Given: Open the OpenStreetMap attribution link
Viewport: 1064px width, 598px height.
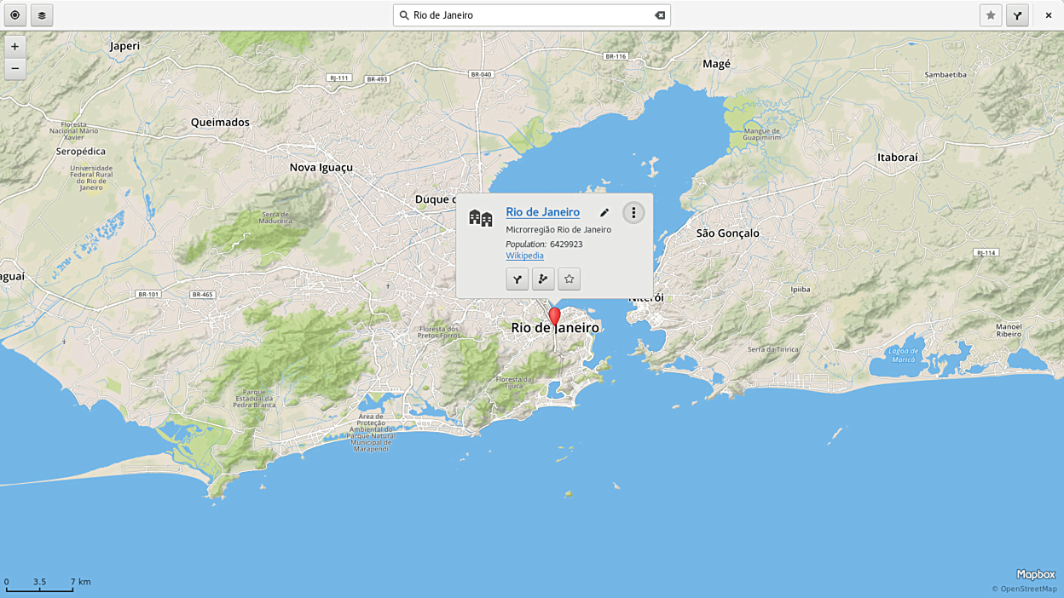Looking at the screenshot, I should [1028, 589].
